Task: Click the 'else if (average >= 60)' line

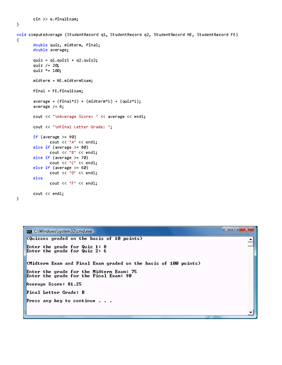Action: click(61, 168)
